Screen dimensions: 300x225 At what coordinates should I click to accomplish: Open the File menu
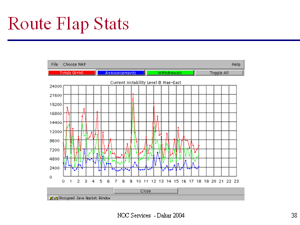pos(54,64)
